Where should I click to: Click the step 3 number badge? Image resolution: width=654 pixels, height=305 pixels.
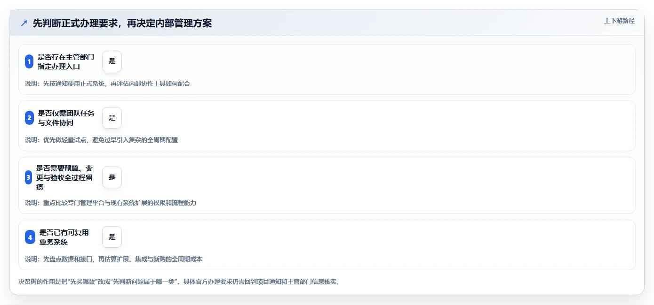point(28,177)
